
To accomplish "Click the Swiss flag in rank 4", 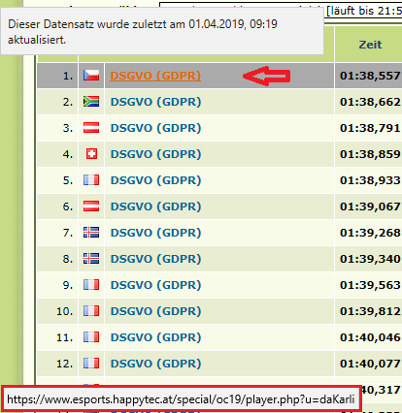I will coord(91,154).
